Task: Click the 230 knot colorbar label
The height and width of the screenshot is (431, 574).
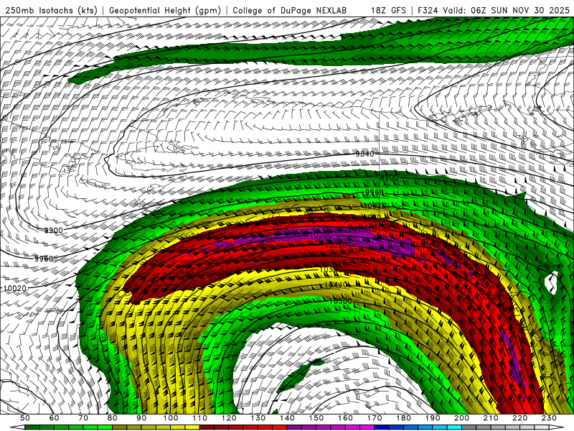Action: tap(550, 418)
